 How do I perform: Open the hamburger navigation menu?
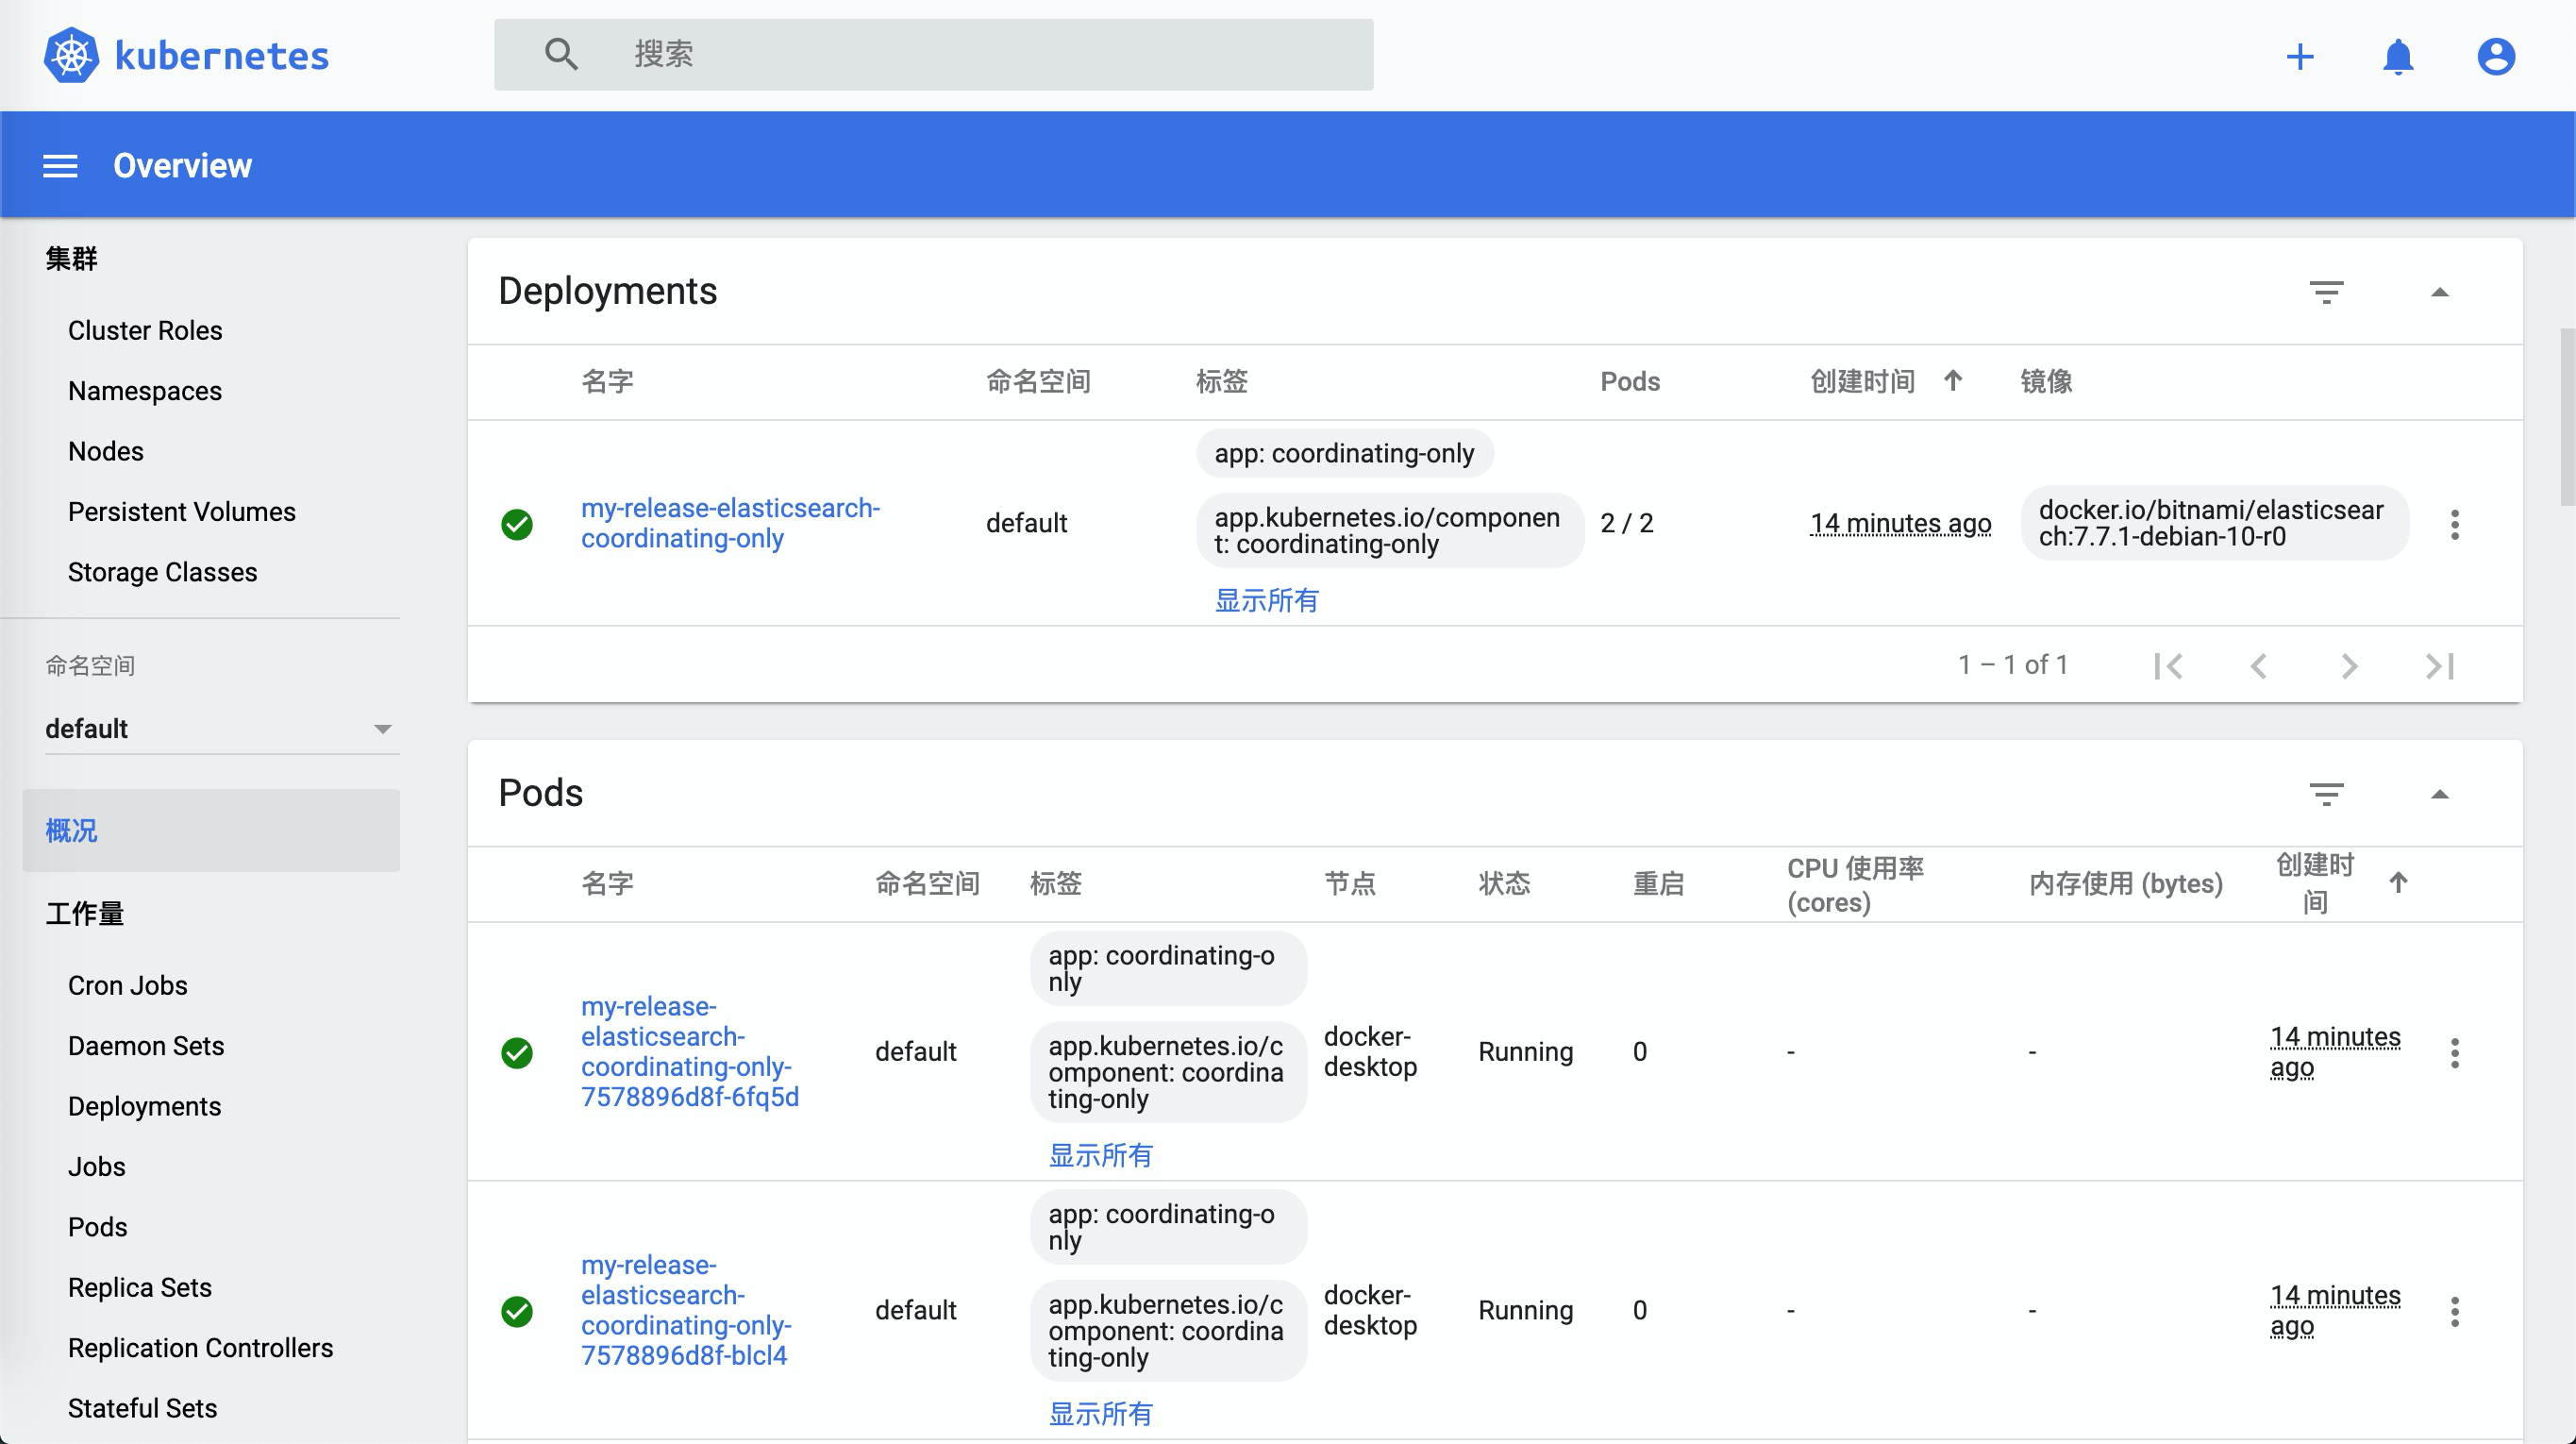[x=61, y=165]
